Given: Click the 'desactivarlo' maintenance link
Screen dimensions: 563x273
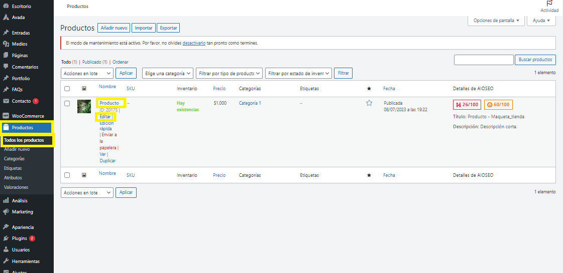Looking at the screenshot, I should [x=194, y=43].
